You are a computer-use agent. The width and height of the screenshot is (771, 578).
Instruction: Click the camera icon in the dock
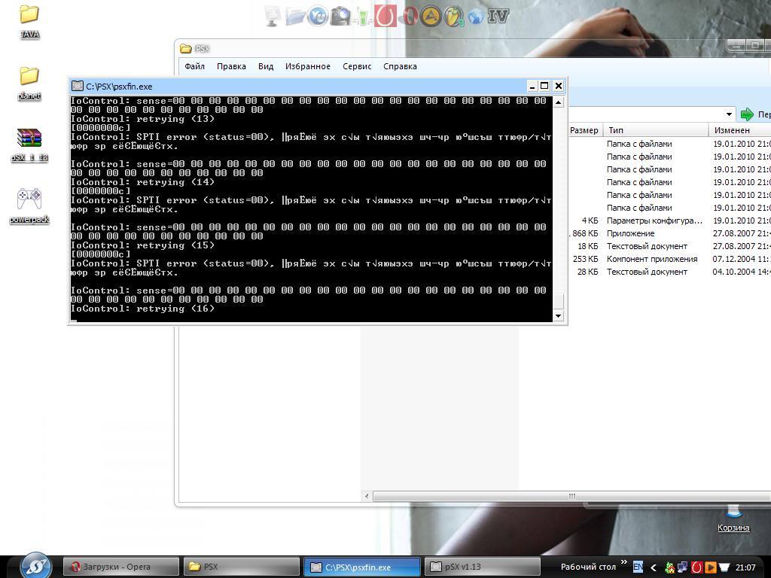pyautogui.click(x=340, y=16)
